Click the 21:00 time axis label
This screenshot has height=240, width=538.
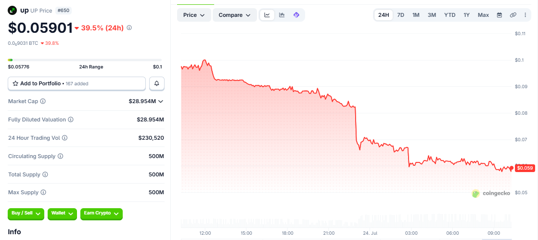(x=329, y=233)
